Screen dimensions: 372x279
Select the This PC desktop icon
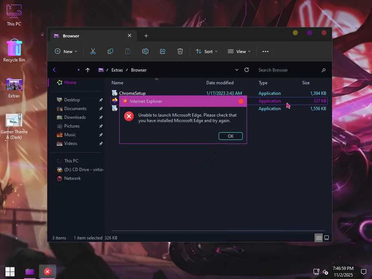(14, 15)
